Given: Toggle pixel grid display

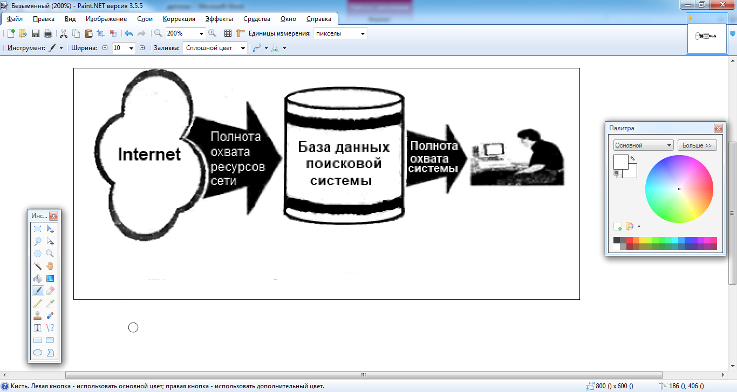Looking at the screenshot, I should (228, 33).
